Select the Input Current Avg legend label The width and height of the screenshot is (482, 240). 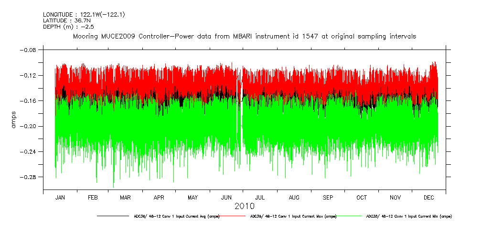(x=176, y=216)
